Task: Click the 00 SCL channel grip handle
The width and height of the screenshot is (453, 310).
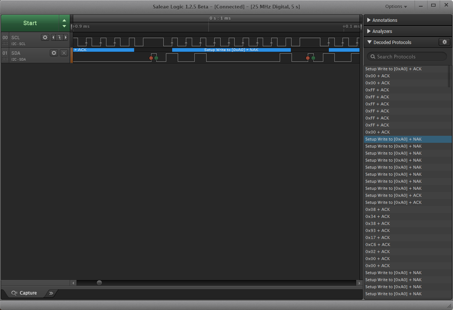Action: coord(5,43)
